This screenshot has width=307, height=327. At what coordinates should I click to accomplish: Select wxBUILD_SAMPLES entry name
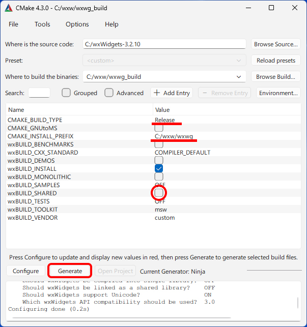pos(34,185)
